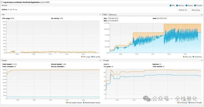Click the Total loaded classes legend box
Image resolution: width=204 pixels, height=107 pixels.
coord(66,103)
